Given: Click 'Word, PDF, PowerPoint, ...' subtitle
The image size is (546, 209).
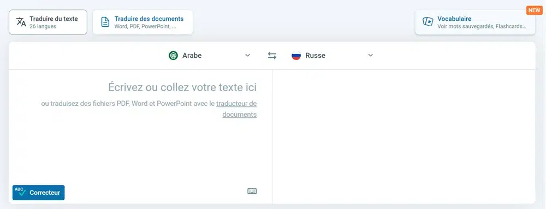Looking at the screenshot, I should coord(145,26).
